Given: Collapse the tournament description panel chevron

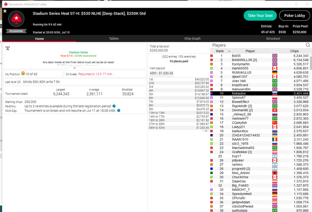Looking at the screenshot, I should tap(74, 68).
